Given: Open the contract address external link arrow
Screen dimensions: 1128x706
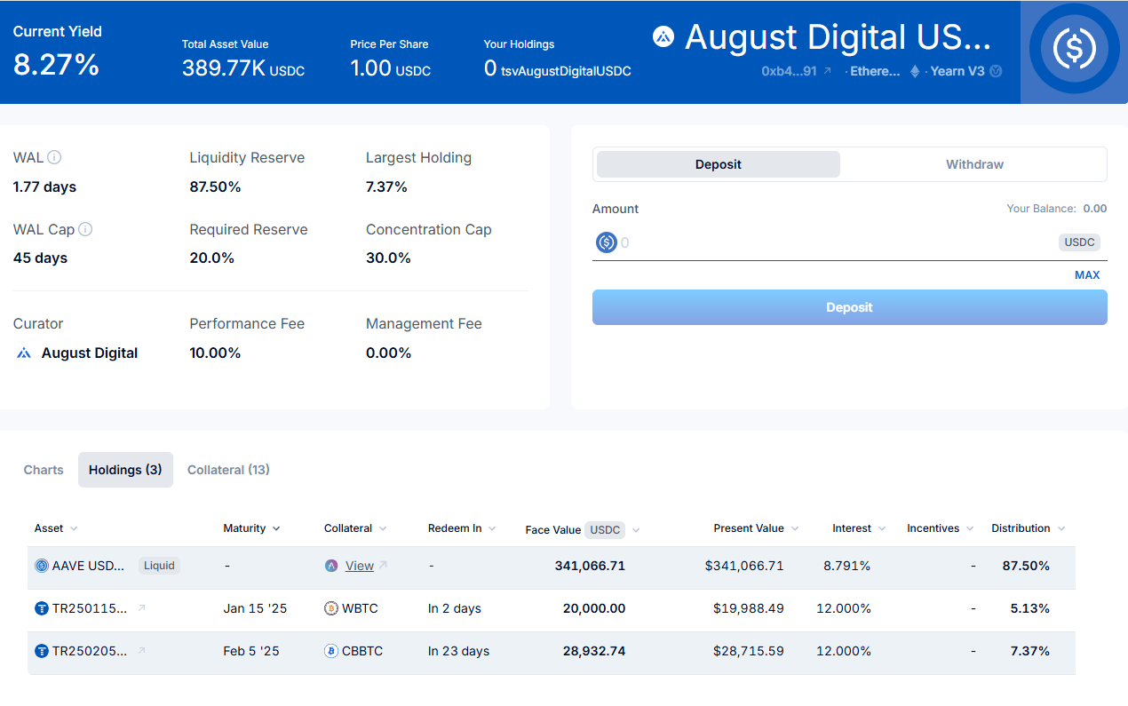Looking at the screenshot, I should click(x=828, y=71).
